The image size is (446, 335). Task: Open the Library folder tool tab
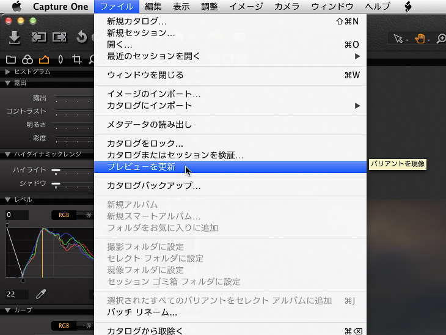(x=10, y=59)
